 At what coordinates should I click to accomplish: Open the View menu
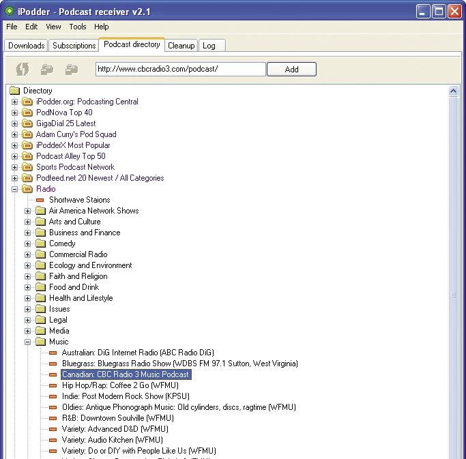[53, 27]
